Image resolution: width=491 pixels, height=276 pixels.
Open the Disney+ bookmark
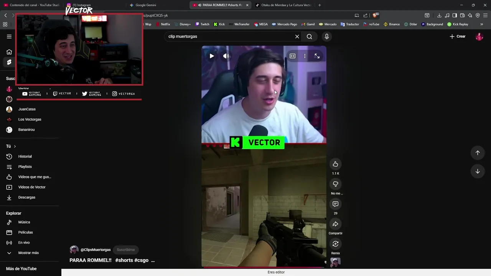182,24
